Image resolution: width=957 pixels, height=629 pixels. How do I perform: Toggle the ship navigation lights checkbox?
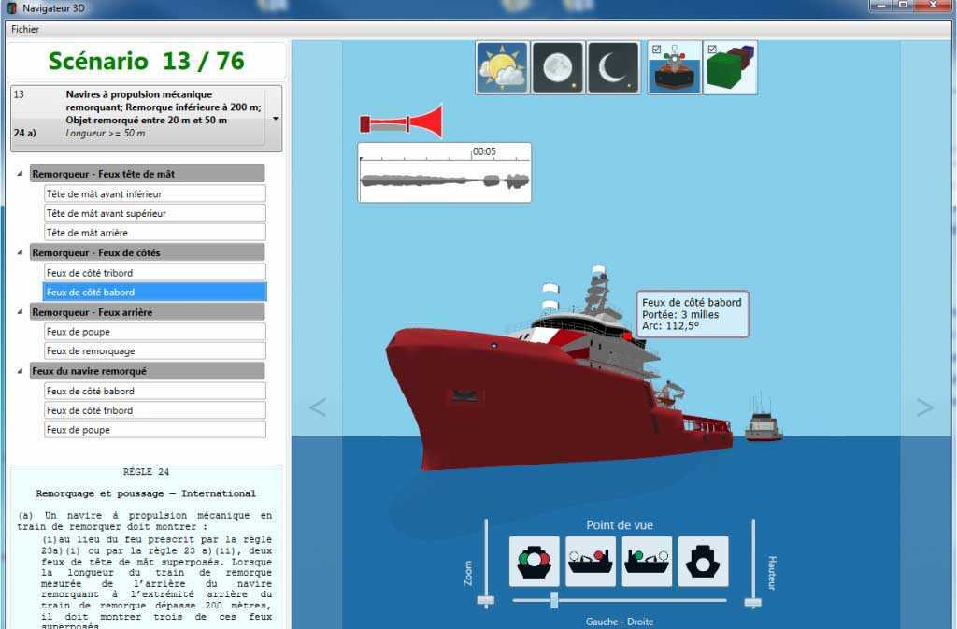(656, 50)
